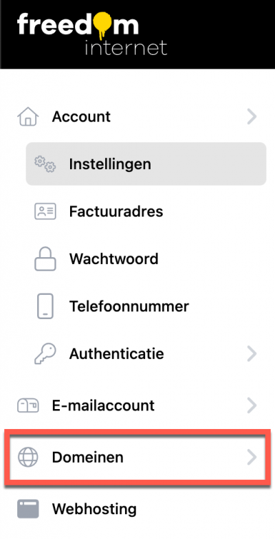
Task: Expand the Authenticatie chevron arrow
Action: [x=252, y=353]
